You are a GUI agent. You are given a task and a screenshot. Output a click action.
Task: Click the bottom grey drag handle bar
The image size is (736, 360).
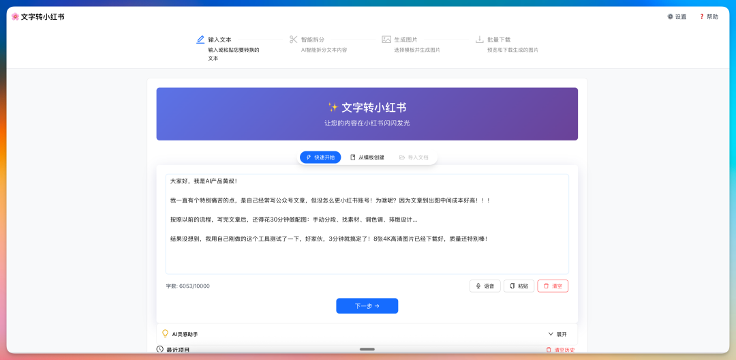[367, 349]
